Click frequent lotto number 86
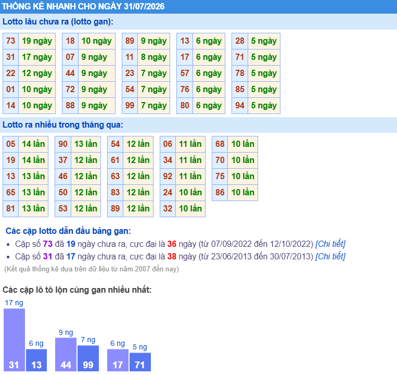The width and height of the screenshot is (397, 375). (220, 193)
